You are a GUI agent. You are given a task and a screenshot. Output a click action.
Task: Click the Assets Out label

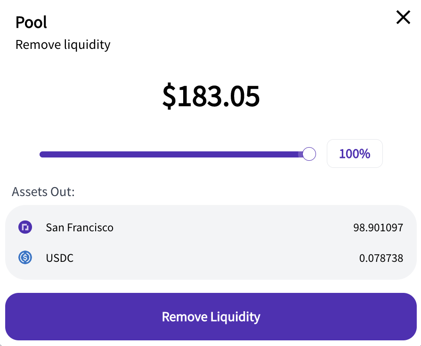click(x=43, y=192)
